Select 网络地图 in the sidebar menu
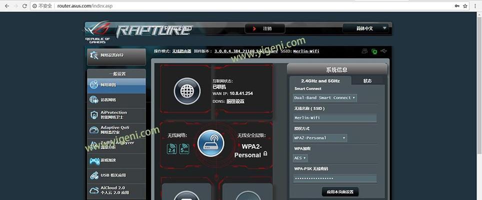Image resolution: width=482 pixels, height=200 pixels. (116, 85)
